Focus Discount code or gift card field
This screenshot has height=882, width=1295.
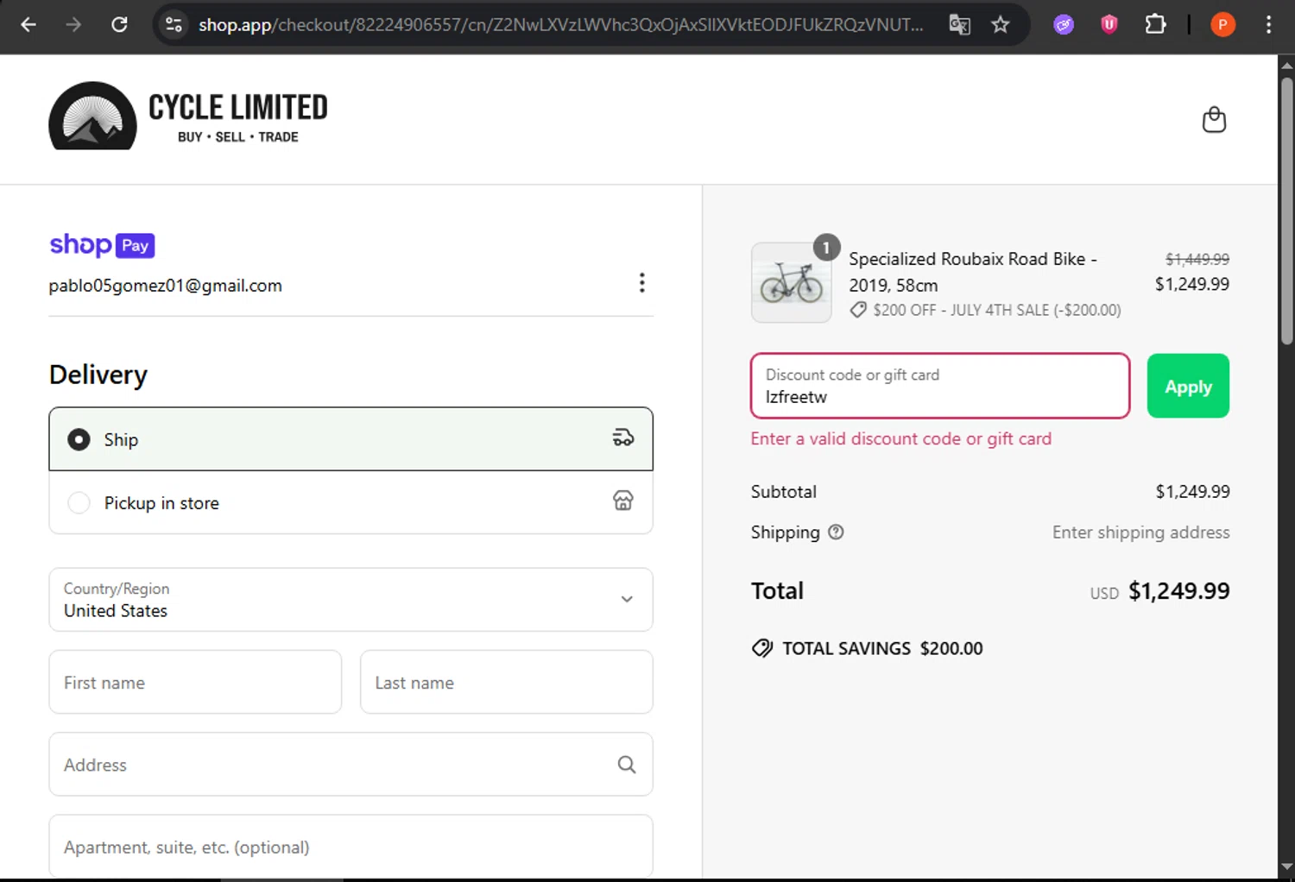pos(940,386)
